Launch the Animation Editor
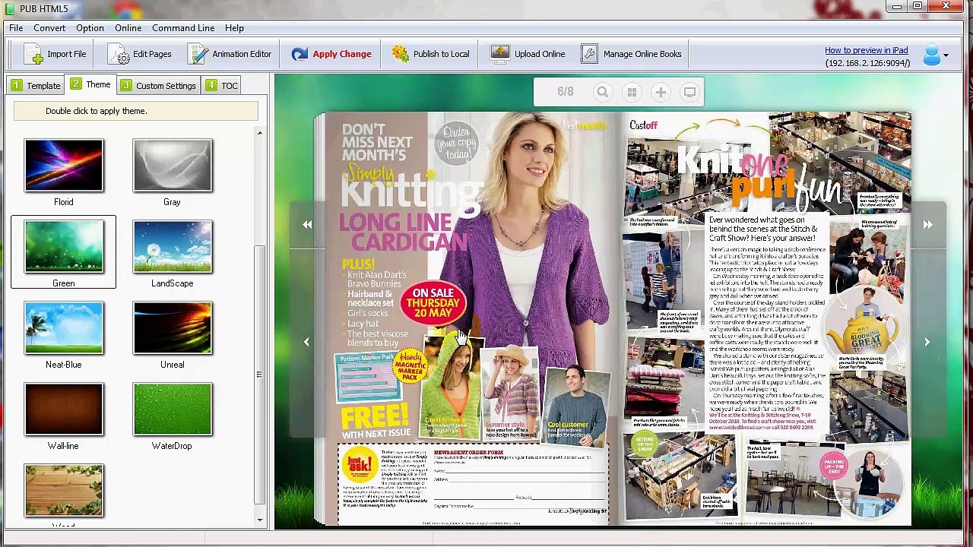The width and height of the screenshot is (973, 547). click(230, 54)
